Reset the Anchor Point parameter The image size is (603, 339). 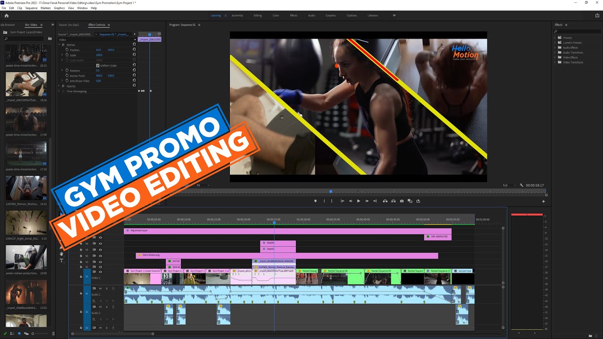(134, 76)
